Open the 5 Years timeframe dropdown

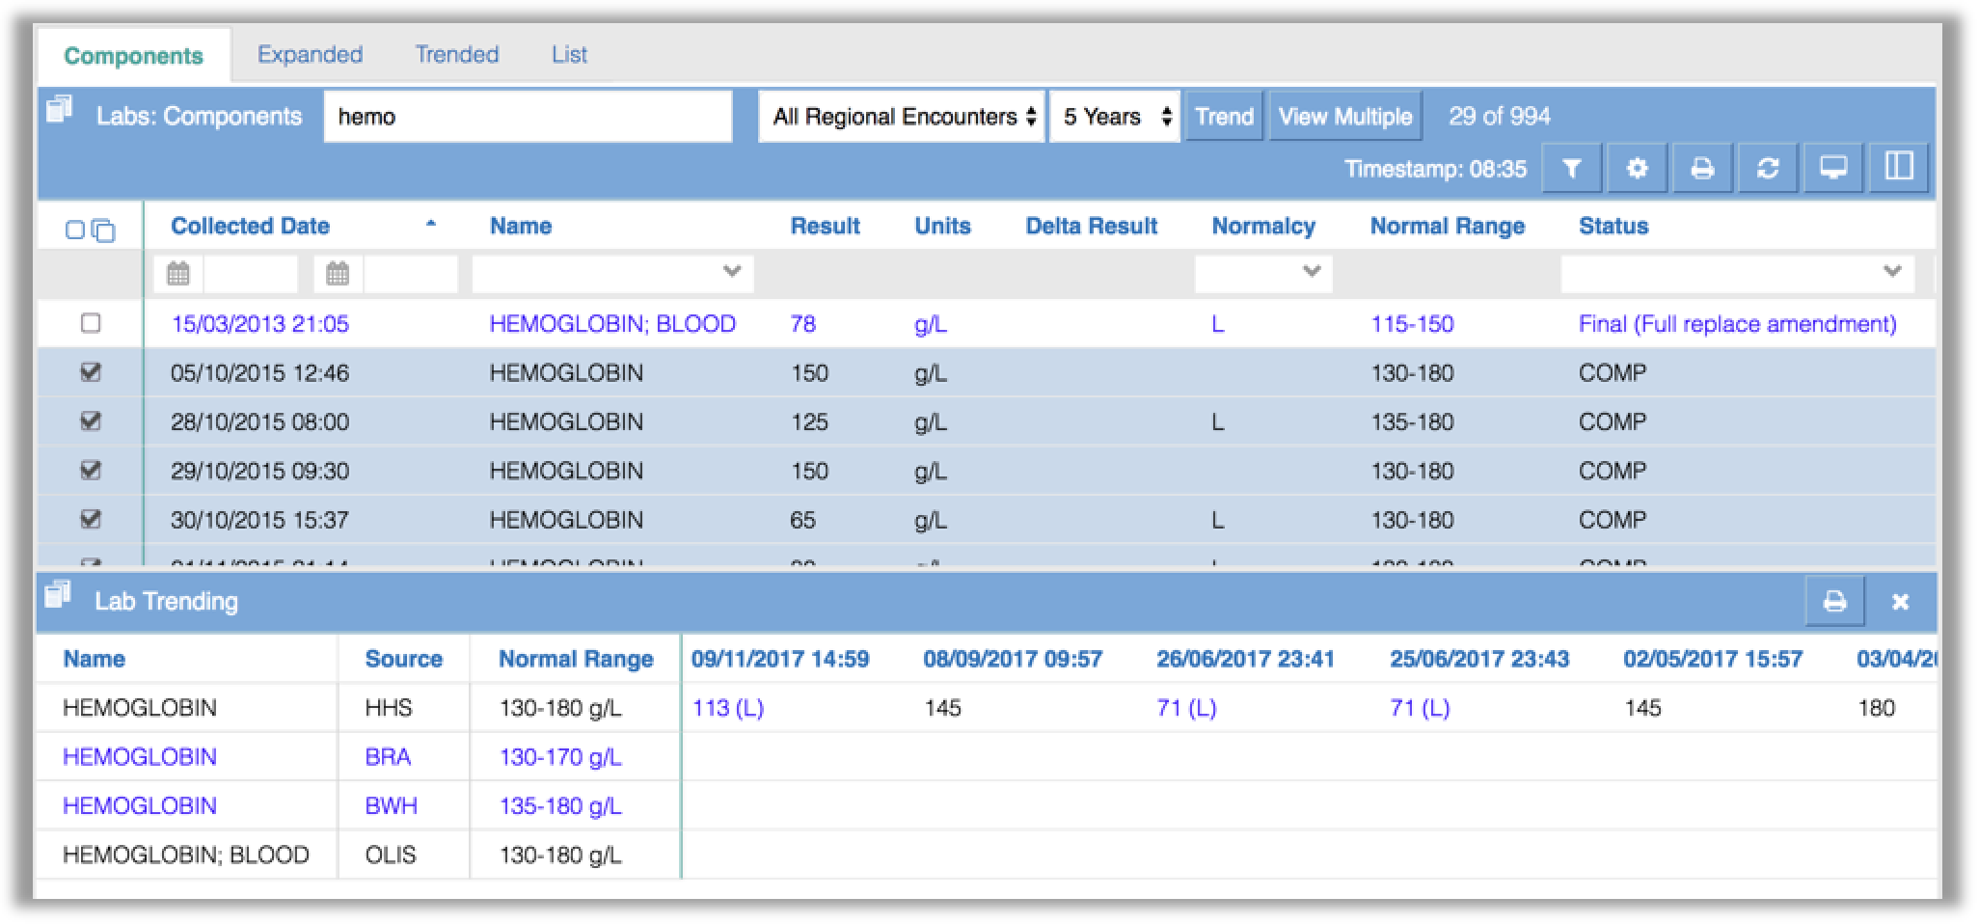pyautogui.click(x=1115, y=117)
